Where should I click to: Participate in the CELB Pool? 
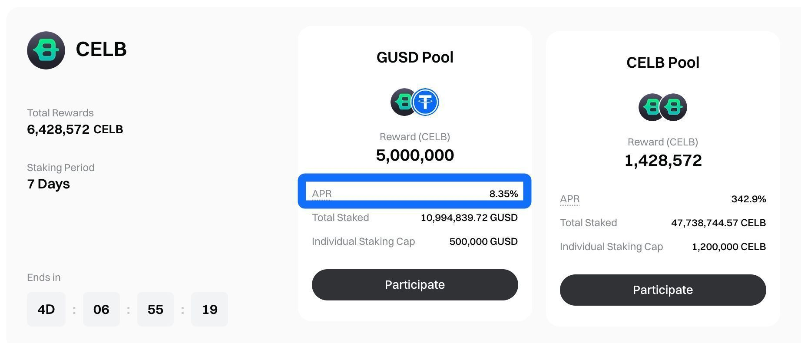(662, 290)
